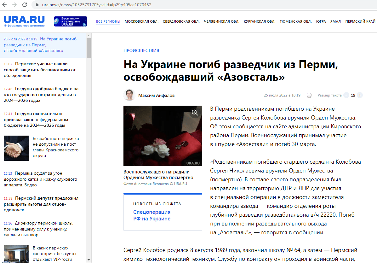Open news about Perm school director reprimand
The image size is (377, 263).
39,229
